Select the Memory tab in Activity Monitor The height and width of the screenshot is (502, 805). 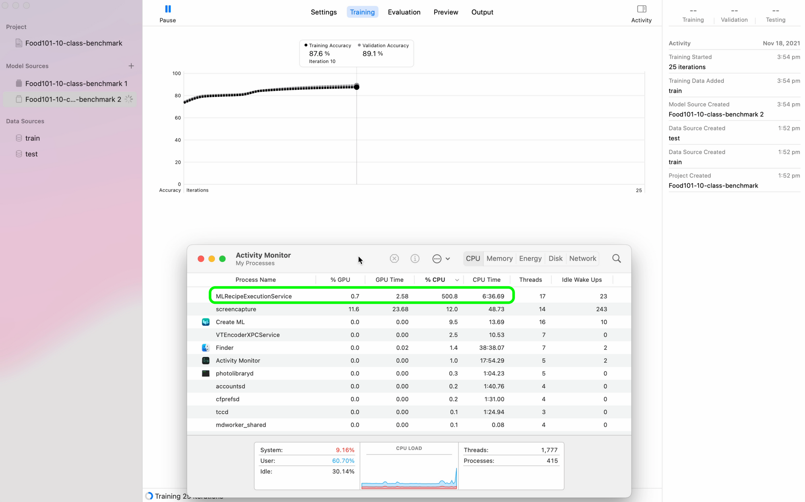[499, 258]
